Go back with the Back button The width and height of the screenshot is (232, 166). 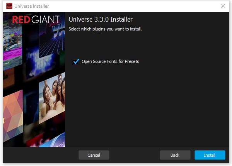(x=175, y=155)
